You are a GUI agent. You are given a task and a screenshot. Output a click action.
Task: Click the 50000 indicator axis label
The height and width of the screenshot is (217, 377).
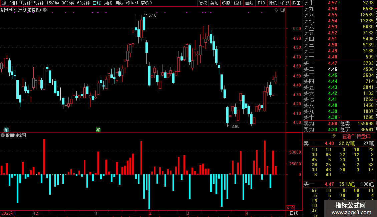click(x=295, y=152)
